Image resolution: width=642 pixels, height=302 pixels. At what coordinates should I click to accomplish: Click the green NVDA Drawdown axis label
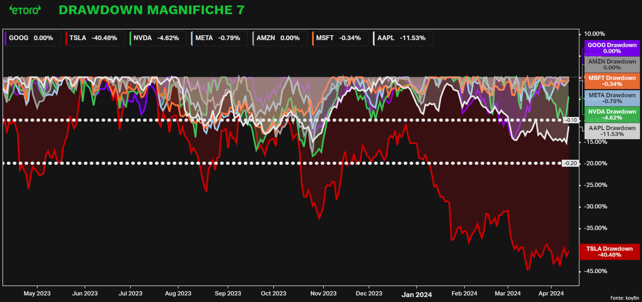tap(612, 115)
